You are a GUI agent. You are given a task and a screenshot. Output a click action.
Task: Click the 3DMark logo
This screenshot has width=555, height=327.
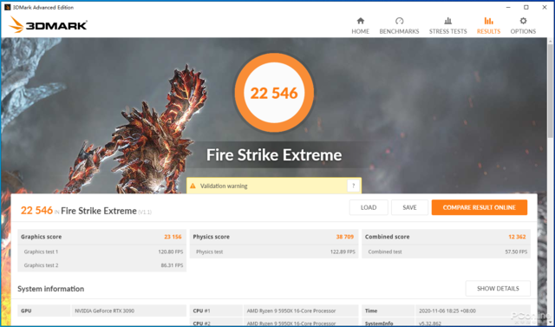[x=49, y=25]
